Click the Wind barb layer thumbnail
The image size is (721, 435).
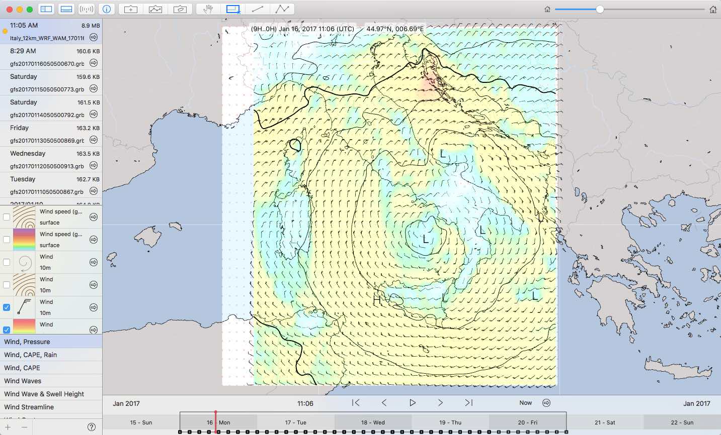point(24,307)
